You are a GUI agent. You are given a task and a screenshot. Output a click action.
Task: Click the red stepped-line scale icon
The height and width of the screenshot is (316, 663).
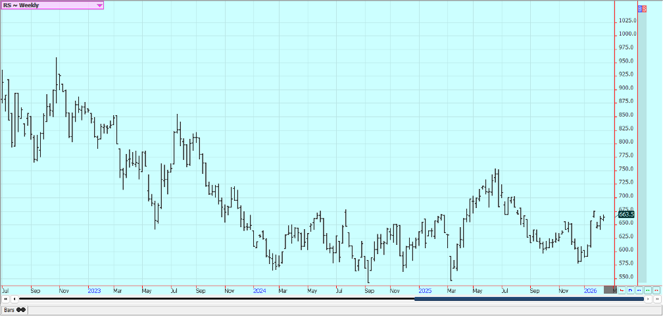tap(622, 290)
